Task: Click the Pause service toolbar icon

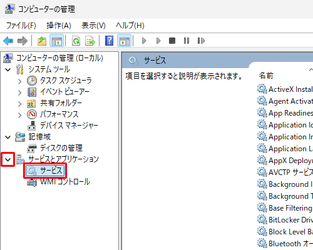Action: (187, 41)
